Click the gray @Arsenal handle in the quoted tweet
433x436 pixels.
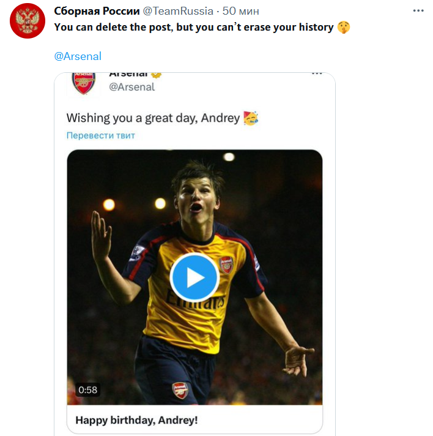pos(131,87)
